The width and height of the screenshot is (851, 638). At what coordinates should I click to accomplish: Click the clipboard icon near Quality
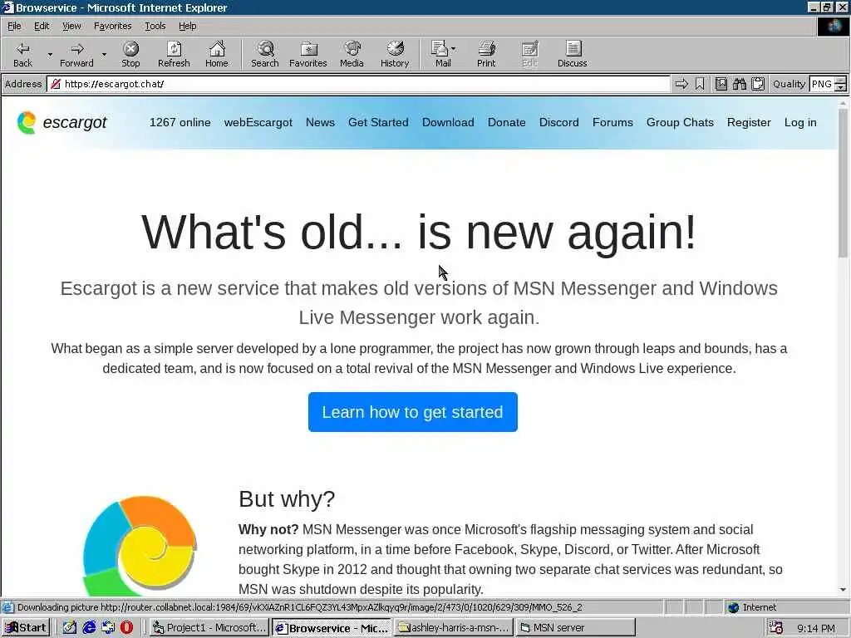(758, 84)
